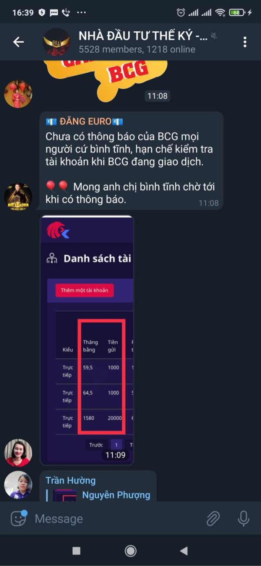The image size is (261, 566).
Task: Tap the back arrow in chat header
Action: (18, 42)
